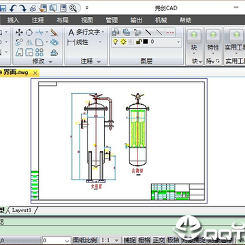Click the Print icon in quick access toolbar
245x245 pixels.
33,8
